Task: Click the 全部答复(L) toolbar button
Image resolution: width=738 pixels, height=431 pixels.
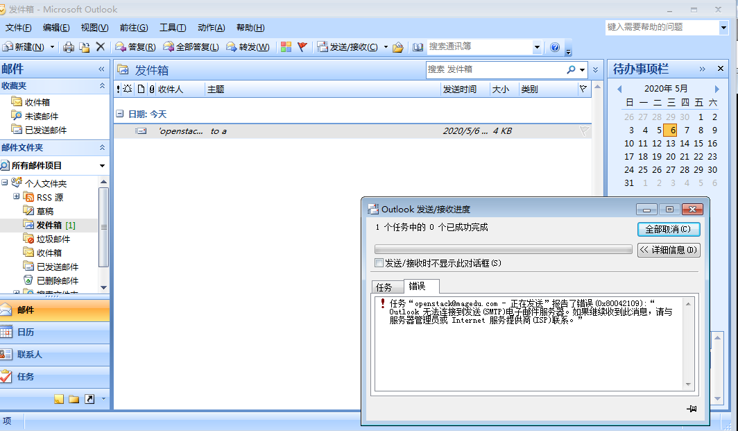Action: (x=191, y=47)
